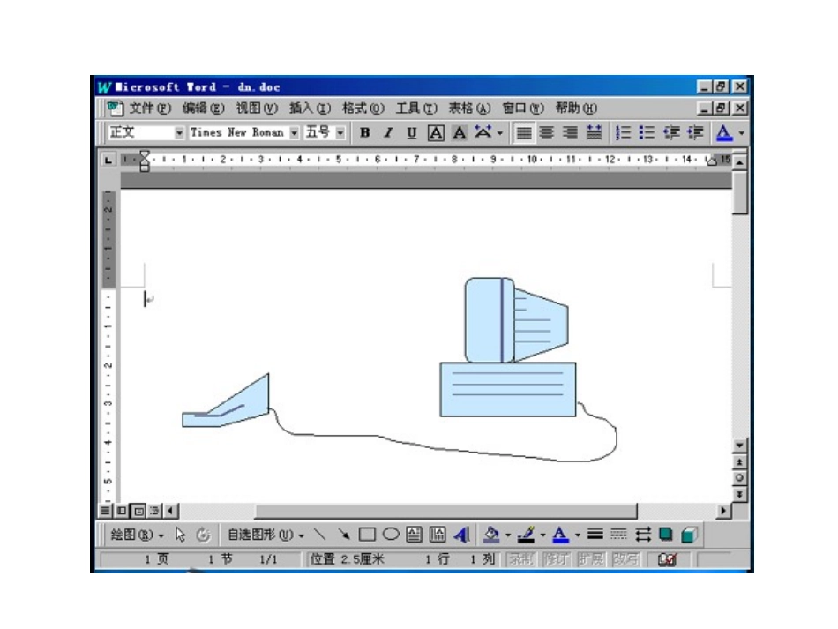838x629 pixels.
Task: Click the fill color paint bucket
Action: (x=492, y=535)
